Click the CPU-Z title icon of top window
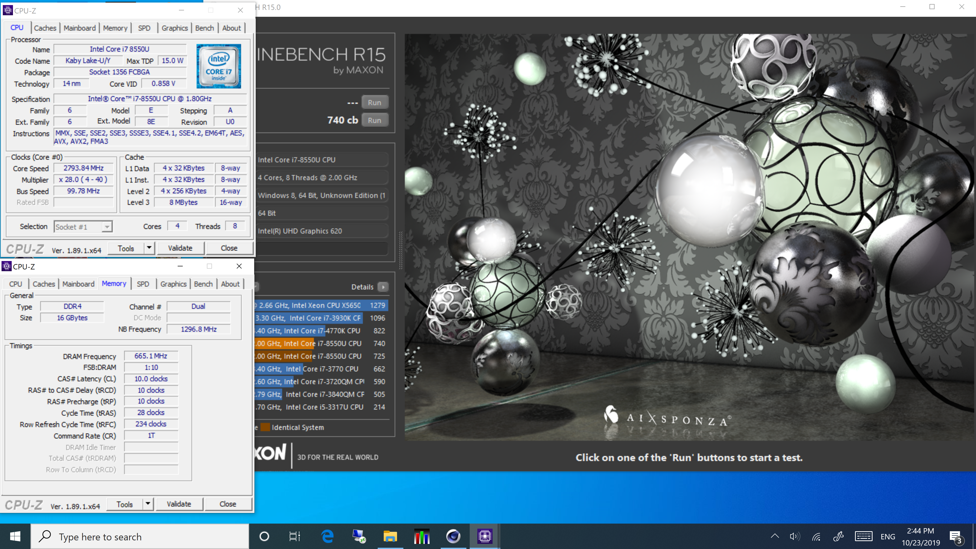The width and height of the screenshot is (976, 549). pyautogui.click(x=8, y=10)
